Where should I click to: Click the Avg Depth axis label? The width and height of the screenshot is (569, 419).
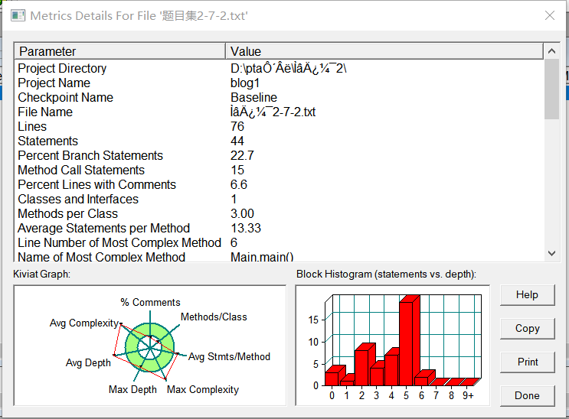88,363
